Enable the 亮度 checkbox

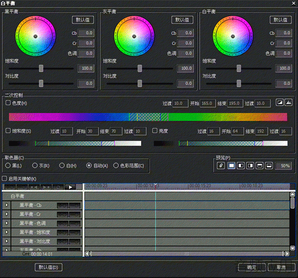pos(155,131)
